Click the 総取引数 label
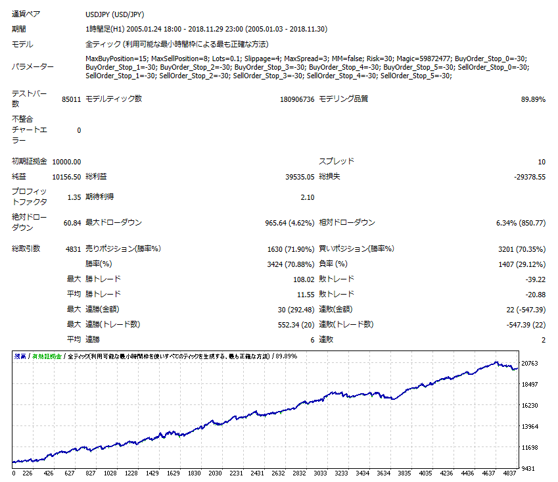This screenshot has height=482, width=558. click(26, 249)
